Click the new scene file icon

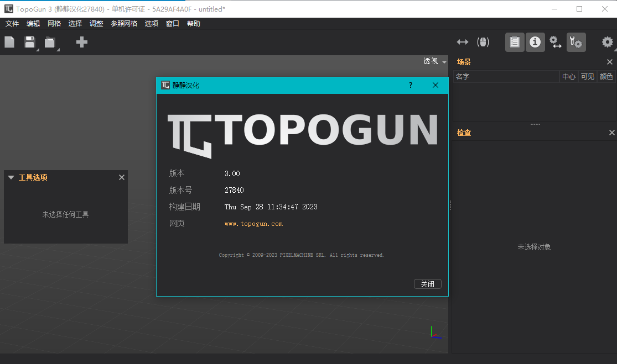[9, 42]
